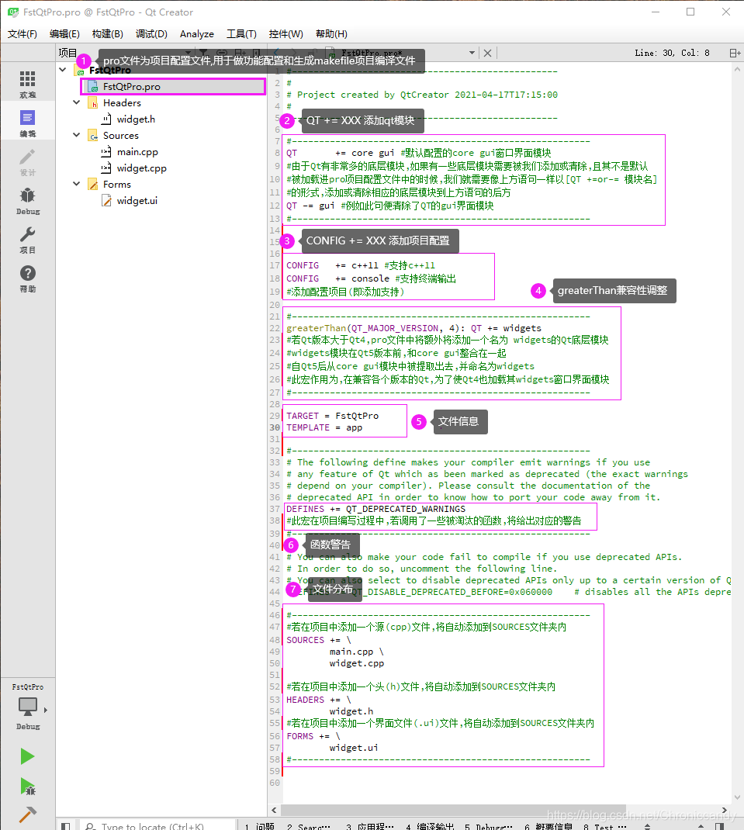Viewport: 744px width, 830px height.
Task: Open the 控件(W) menu
Action: click(x=286, y=34)
